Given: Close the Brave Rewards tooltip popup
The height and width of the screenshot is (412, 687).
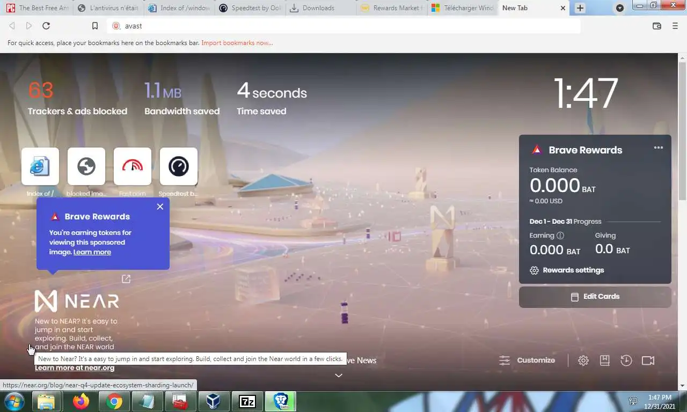Looking at the screenshot, I should point(160,207).
